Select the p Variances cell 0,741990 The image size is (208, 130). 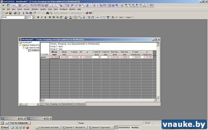point(147,57)
